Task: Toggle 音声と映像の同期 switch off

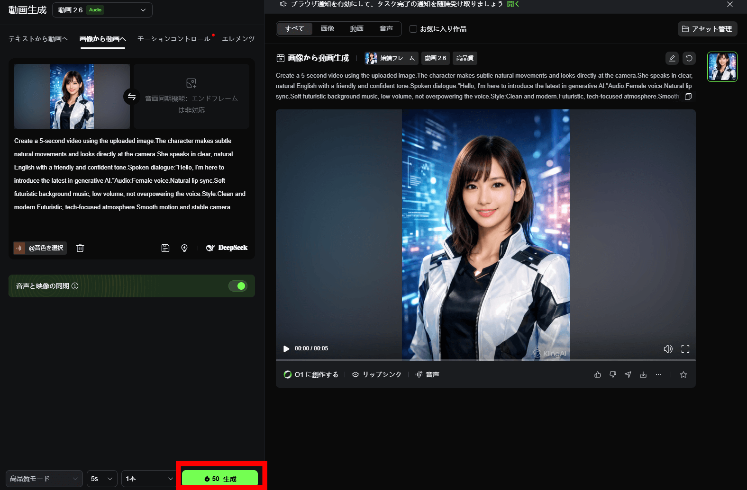Action: [x=238, y=286]
